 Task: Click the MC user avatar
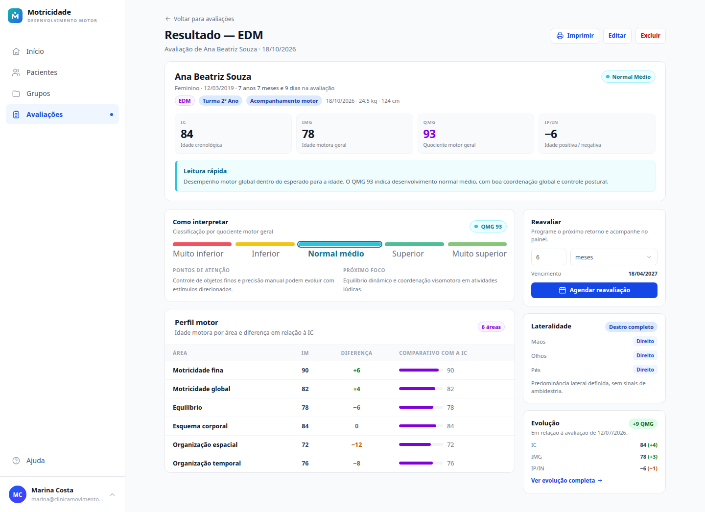tap(18, 495)
